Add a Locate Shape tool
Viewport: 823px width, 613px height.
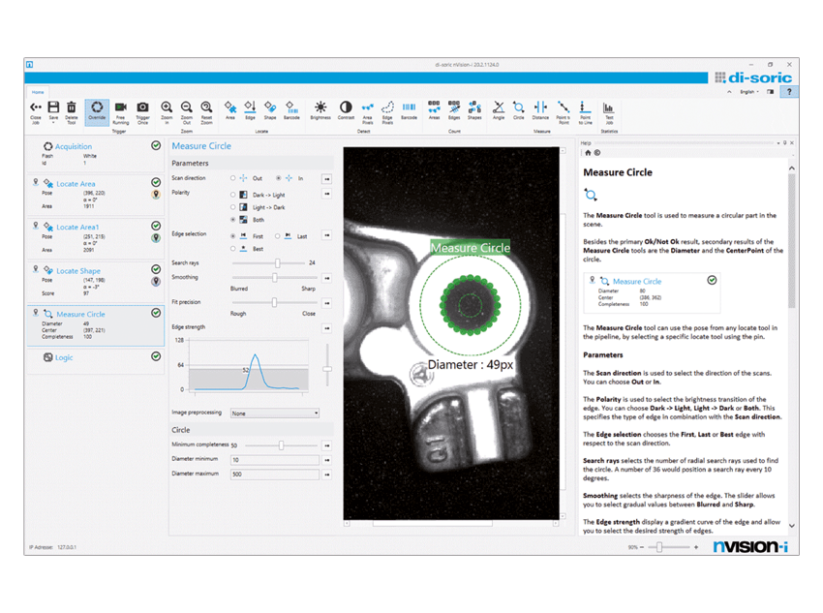[x=270, y=110]
